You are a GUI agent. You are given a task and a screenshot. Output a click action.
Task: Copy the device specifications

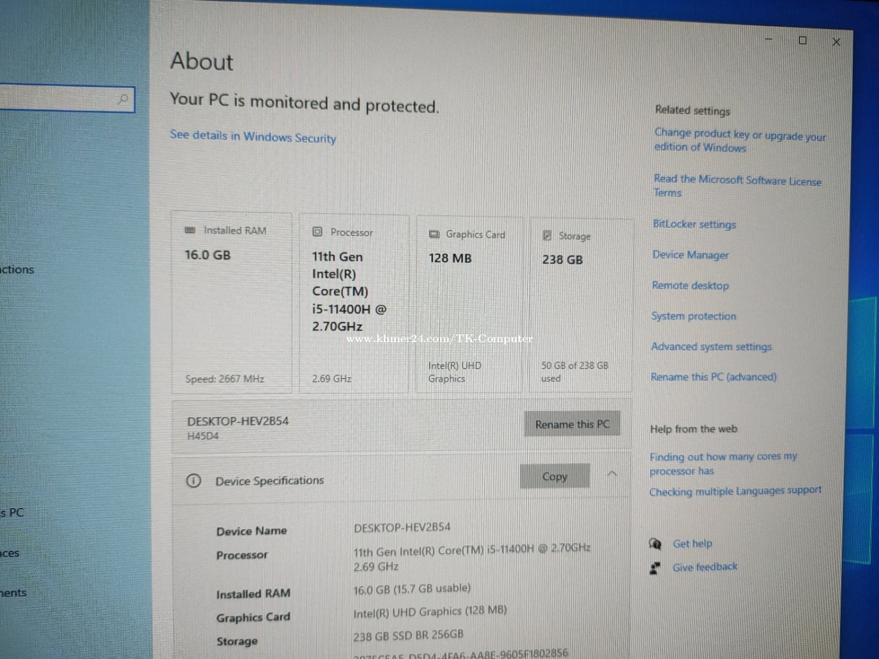(x=554, y=476)
